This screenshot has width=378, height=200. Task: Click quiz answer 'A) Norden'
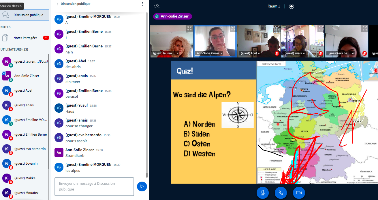[200, 124]
